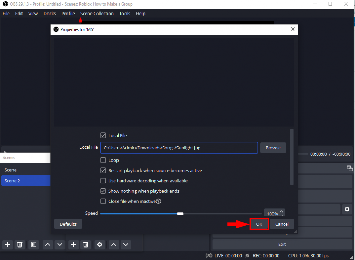The width and height of the screenshot is (355, 260).
Task: Remove the selected source via trash icon
Action: point(86,244)
